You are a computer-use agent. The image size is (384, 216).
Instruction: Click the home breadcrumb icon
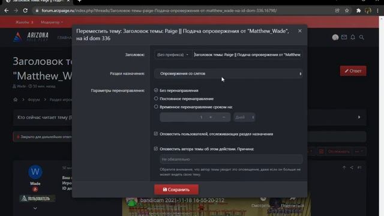click(x=16, y=100)
